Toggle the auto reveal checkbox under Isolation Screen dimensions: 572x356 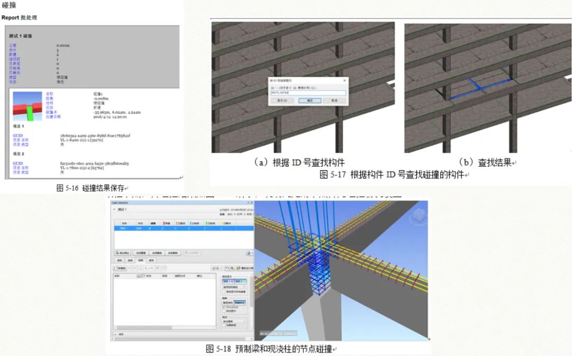(224, 311)
